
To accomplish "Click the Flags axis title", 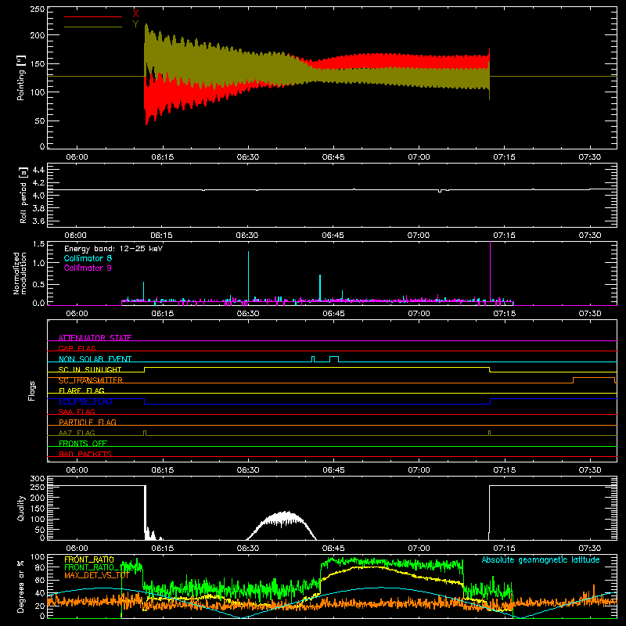I will point(31,390).
